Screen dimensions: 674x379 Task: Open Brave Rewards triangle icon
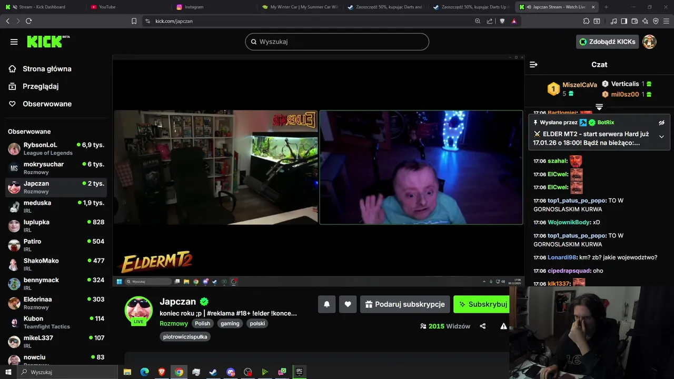point(514,21)
